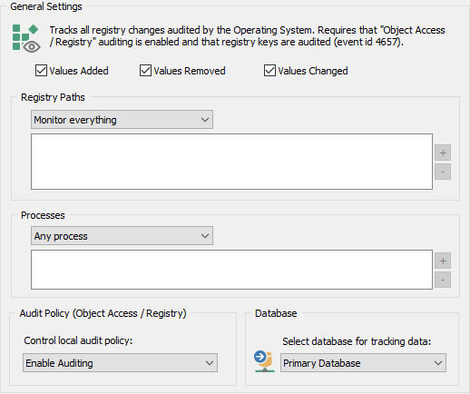Remove a registry path with minus button

click(443, 172)
